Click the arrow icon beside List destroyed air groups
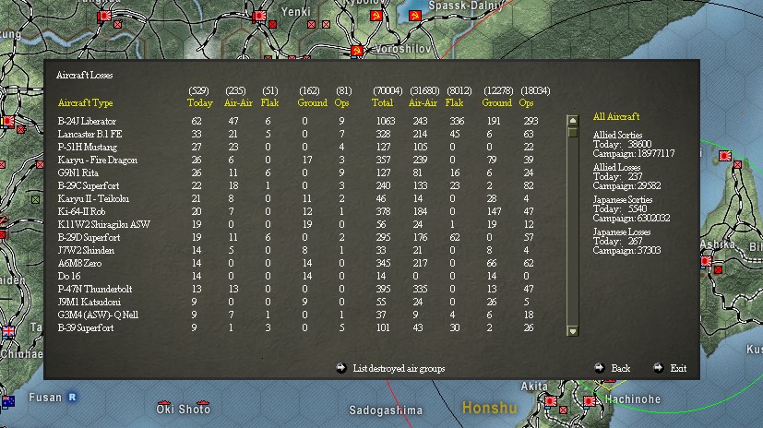 click(x=341, y=368)
